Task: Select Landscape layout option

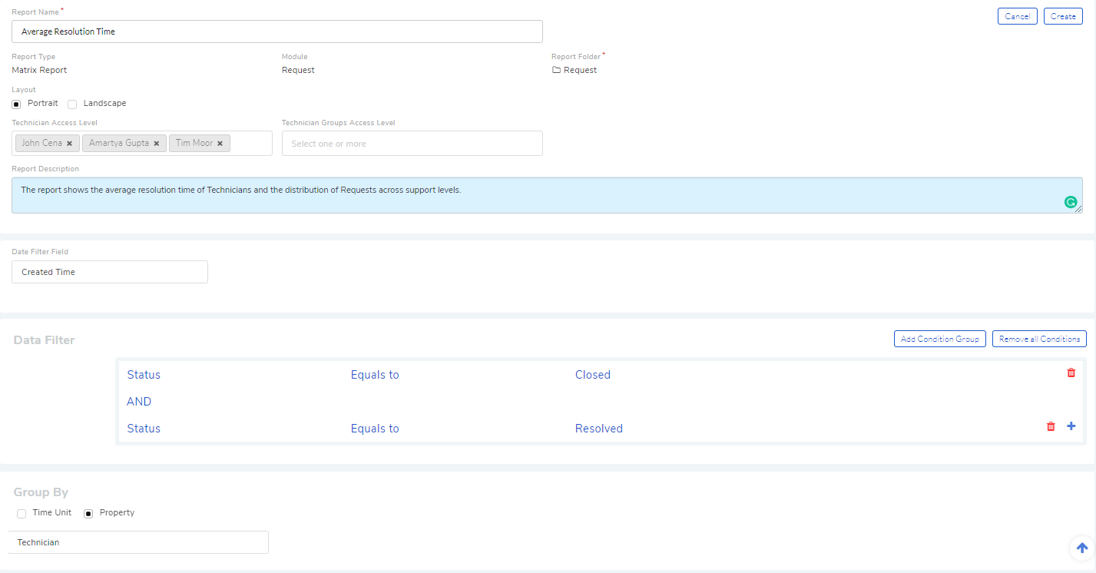Action: [x=72, y=104]
